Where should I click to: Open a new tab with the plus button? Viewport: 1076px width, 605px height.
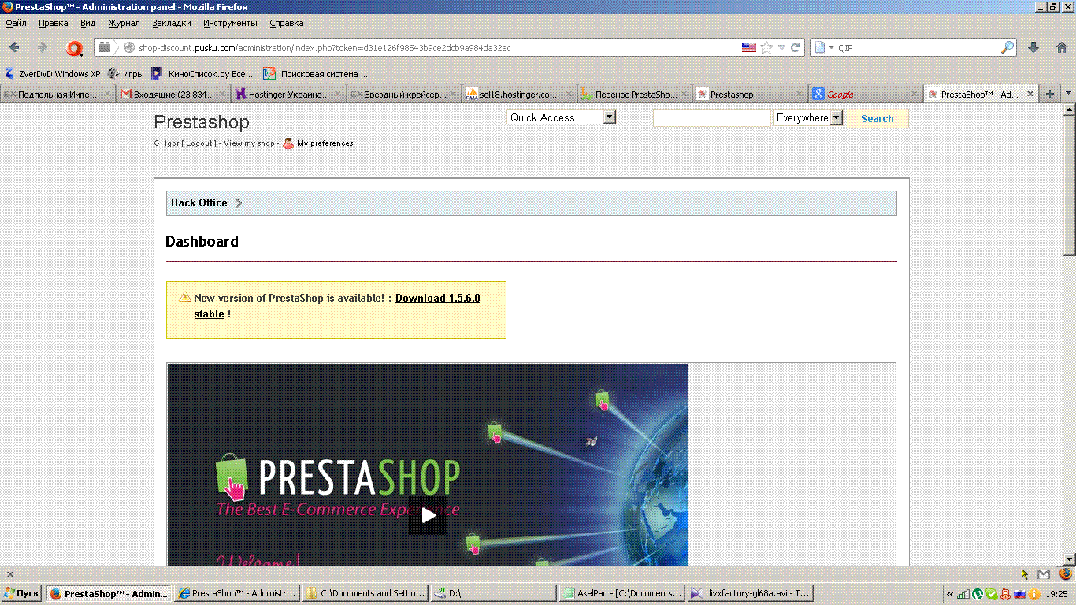pos(1049,94)
